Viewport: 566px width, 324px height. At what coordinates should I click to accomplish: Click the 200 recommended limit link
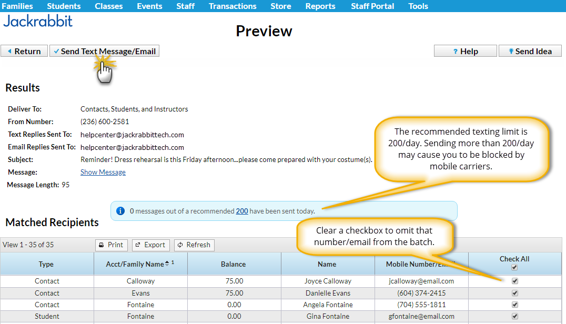pos(242,211)
